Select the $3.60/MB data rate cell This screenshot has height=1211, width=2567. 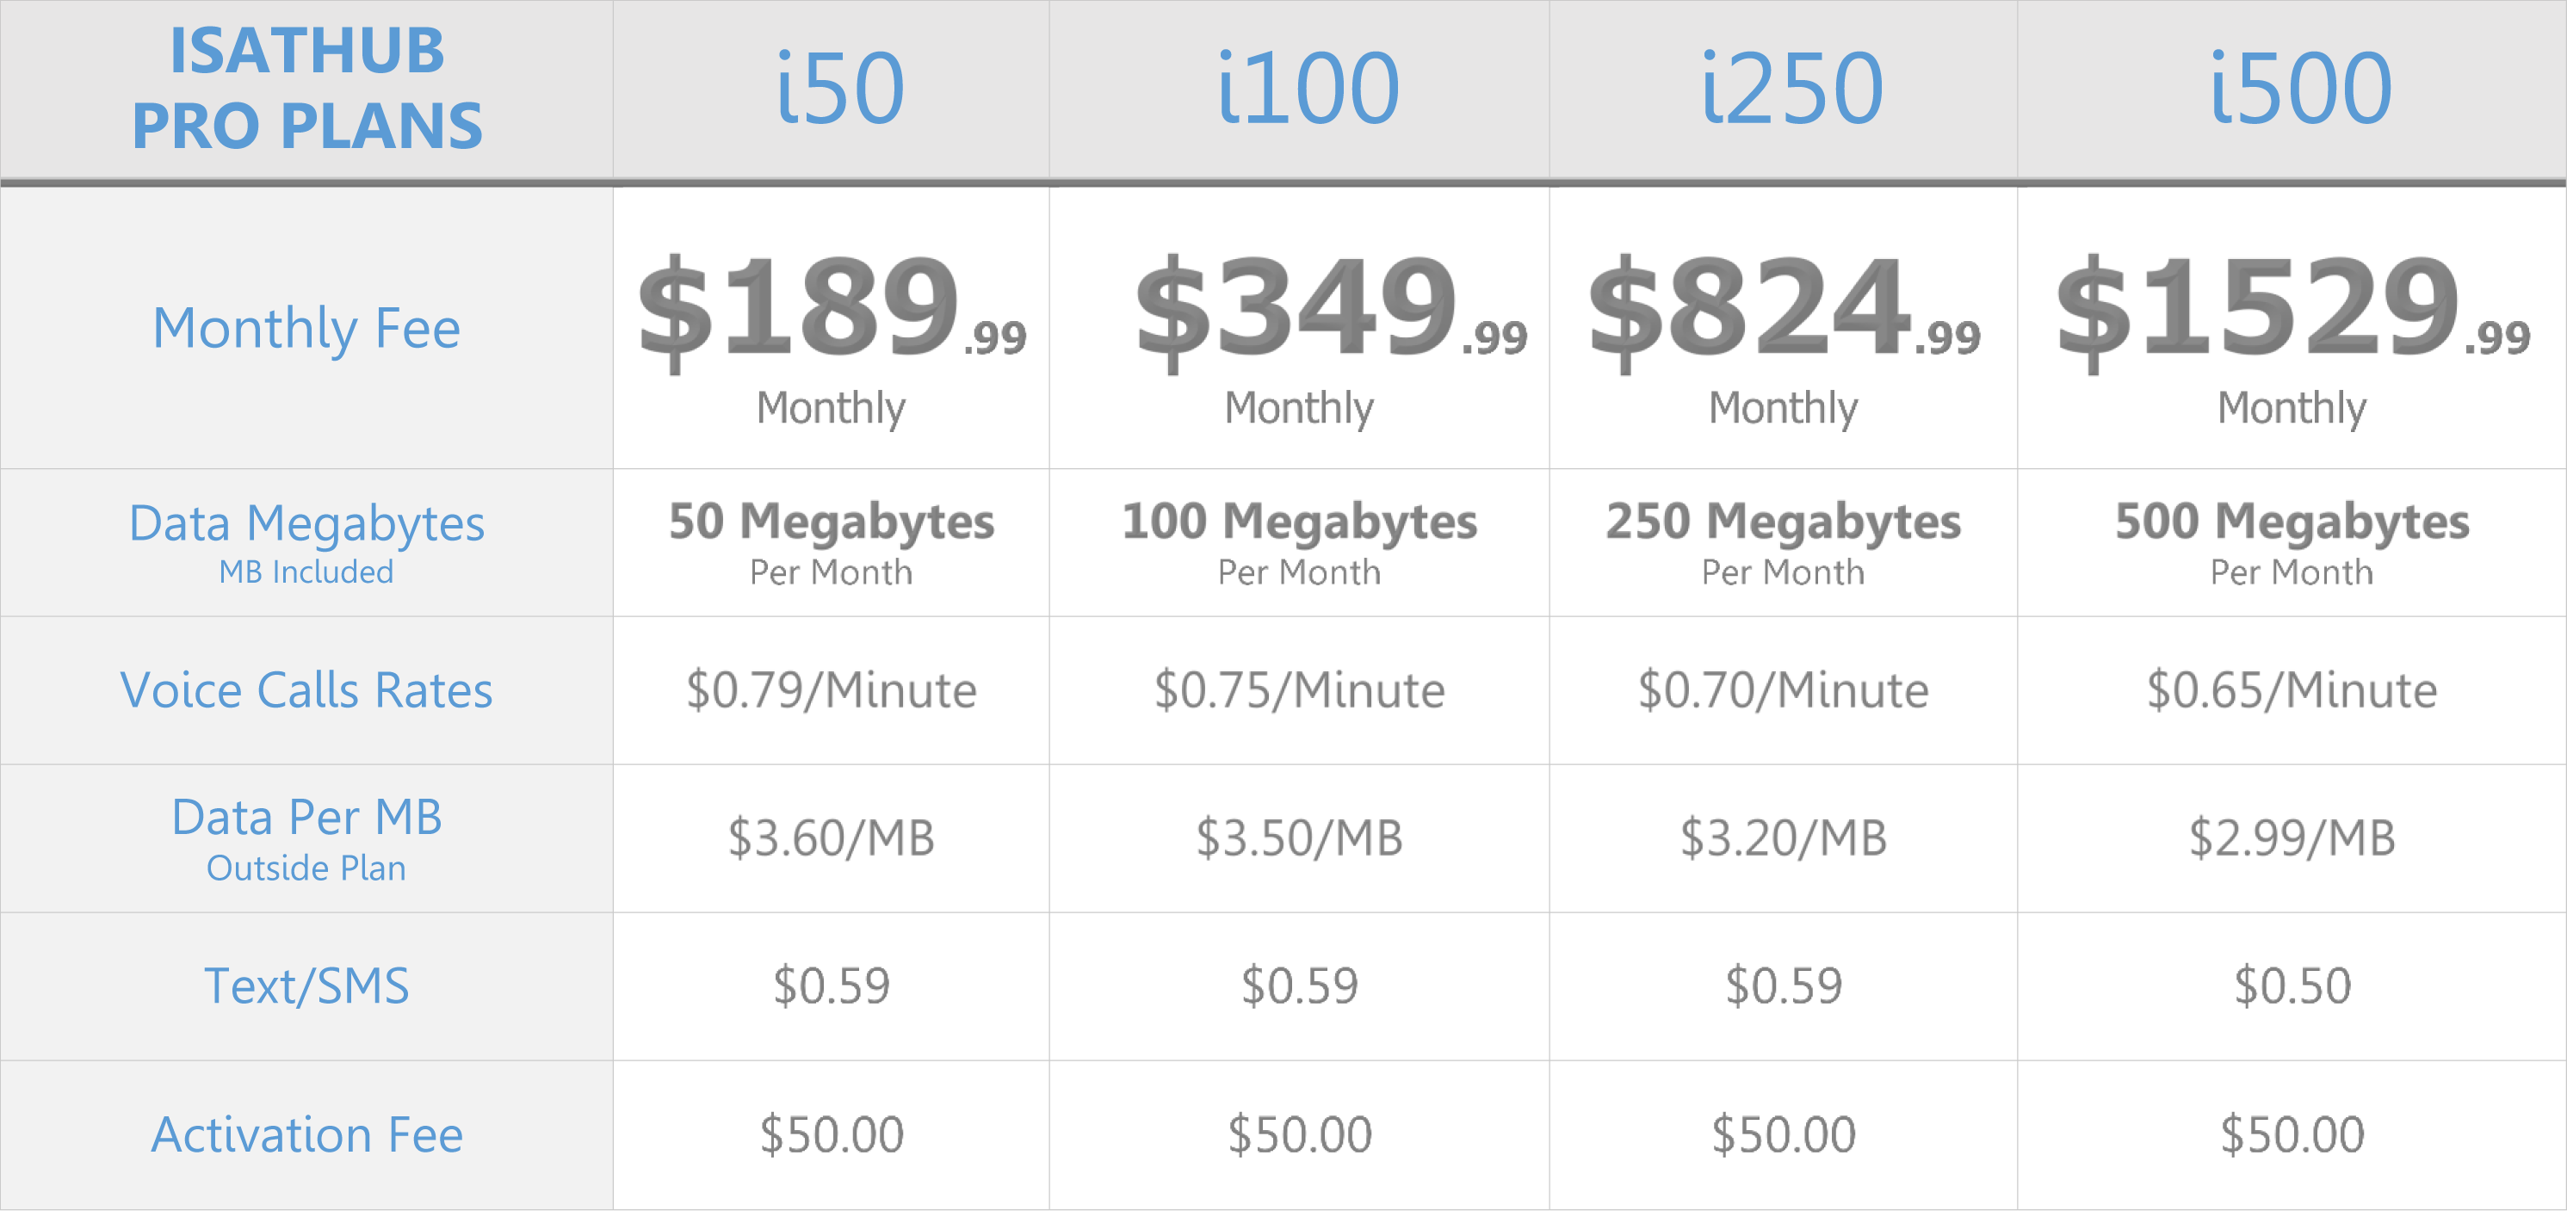point(831,837)
